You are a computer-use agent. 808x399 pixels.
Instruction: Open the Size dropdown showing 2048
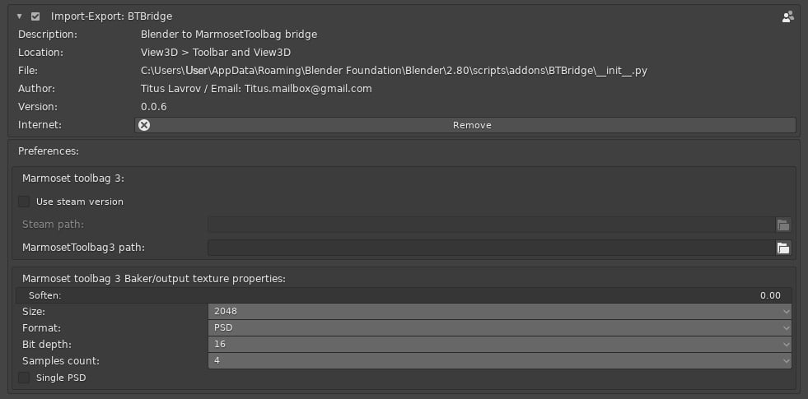[499, 312]
